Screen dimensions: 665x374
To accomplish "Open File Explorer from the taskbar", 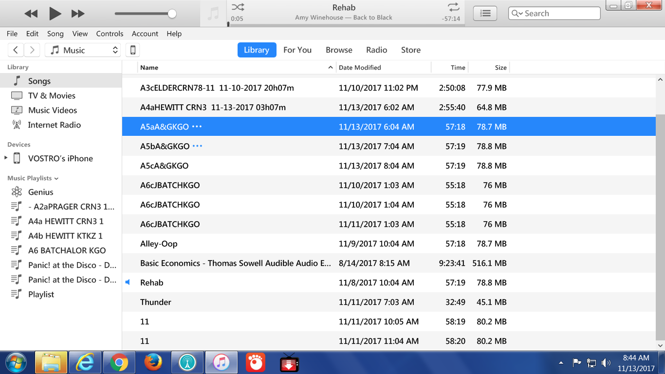I will pyautogui.click(x=51, y=362).
